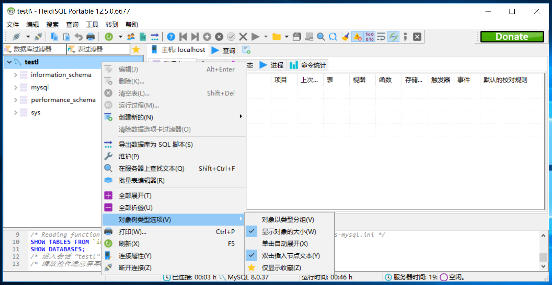
Task: Open the dropdown arrow beside the run query icon
Action: (266, 37)
